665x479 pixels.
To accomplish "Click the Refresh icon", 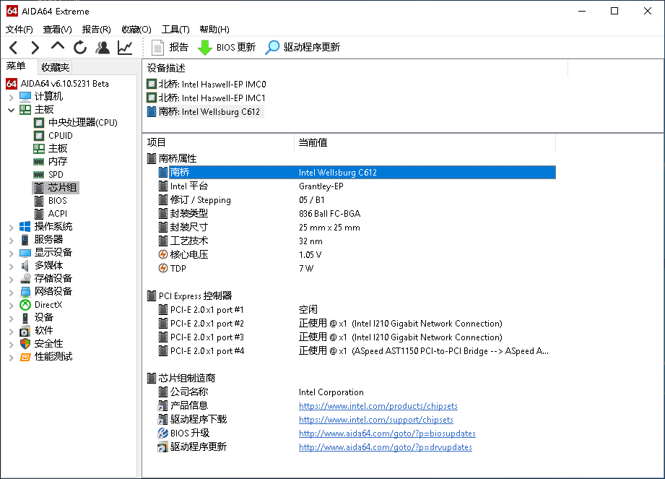I will click(x=79, y=48).
